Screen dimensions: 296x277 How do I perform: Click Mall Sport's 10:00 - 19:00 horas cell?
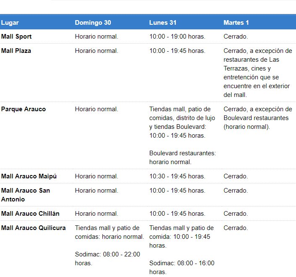point(177,37)
